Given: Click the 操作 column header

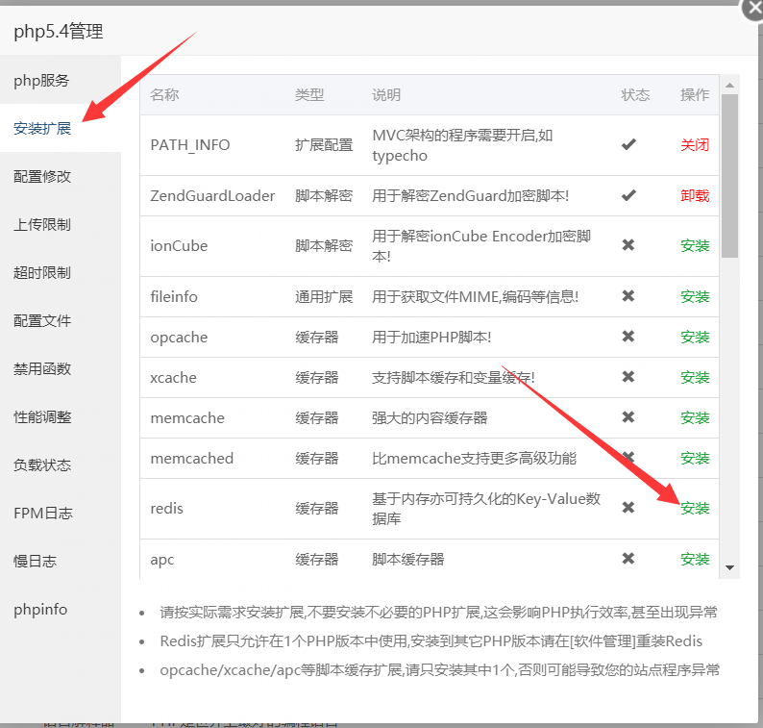Looking at the screenshot, I should click(695, 94).
